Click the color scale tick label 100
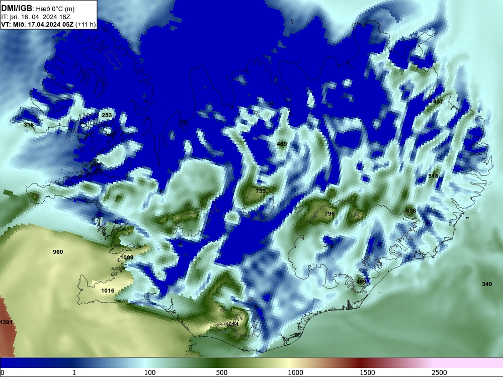The image size is (503, 377). [x=150, y=372]
